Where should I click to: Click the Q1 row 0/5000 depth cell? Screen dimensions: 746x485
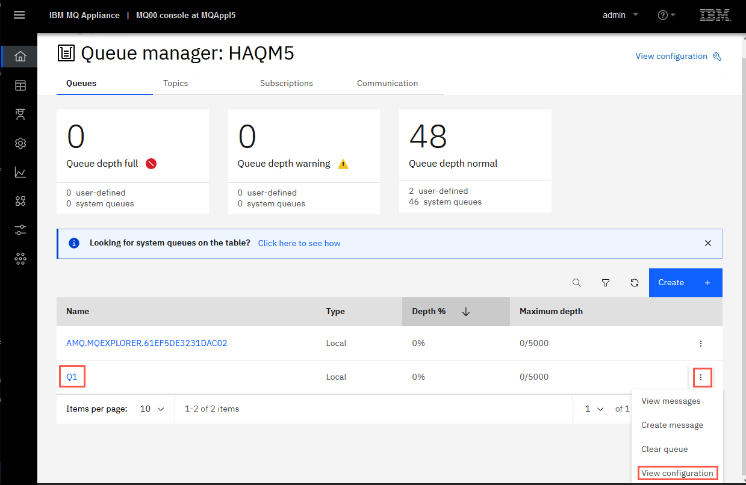tap(534, 377)
